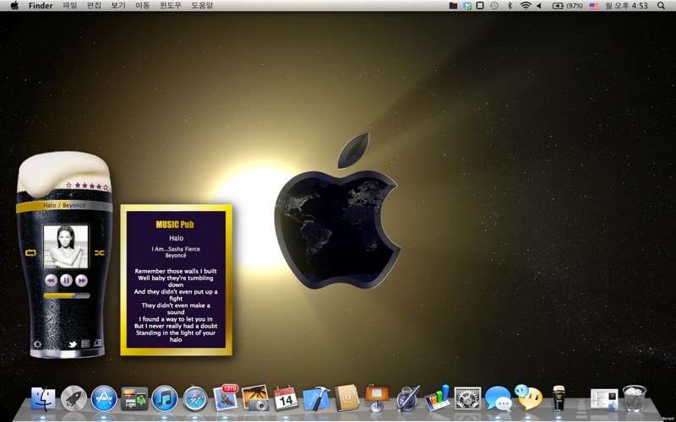The width and height of the screenshot is (676, 422).
Task: Launch iTunes from the dock
Action: [x=164, y=398]
